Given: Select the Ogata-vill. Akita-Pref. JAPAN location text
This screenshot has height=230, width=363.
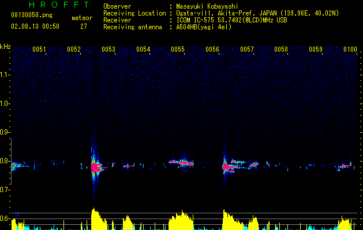Looking at the screenshot, I should (257, 13).
